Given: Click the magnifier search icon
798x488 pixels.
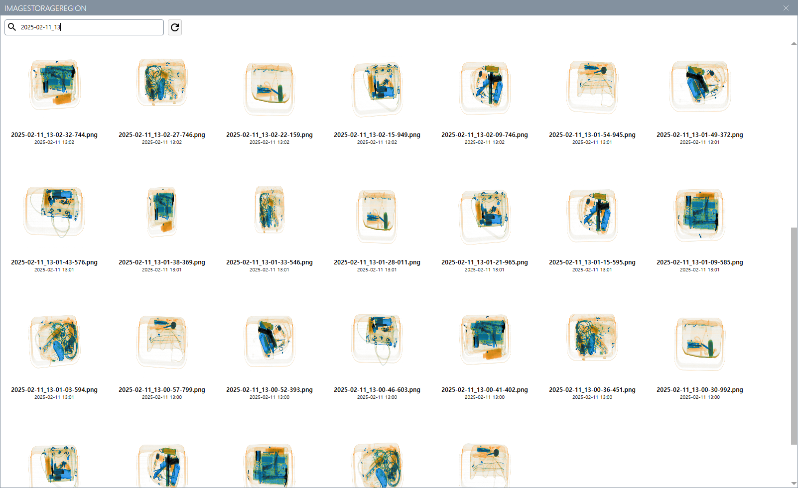Looking at the screenshot, I should click(x=12, y=27).
